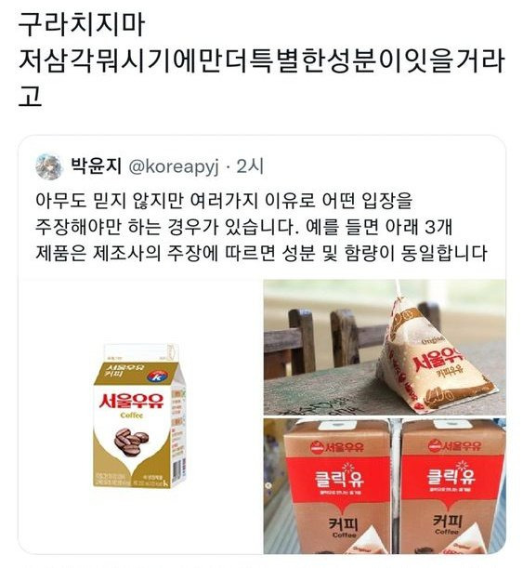Viewport: 523px width, 568px height.
Task: Click the 커피우유 text on triangle pack
Action: (451, 371)
